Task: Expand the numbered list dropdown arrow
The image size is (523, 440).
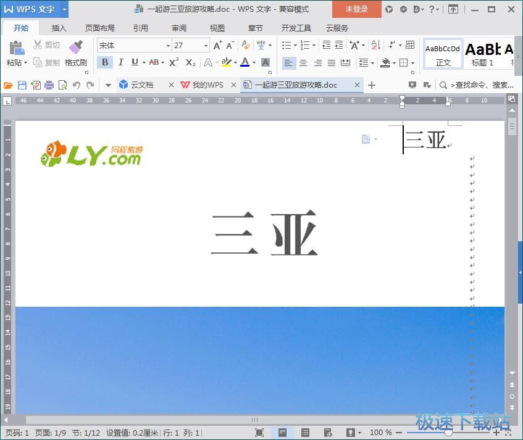Action: [x=314, y=45]
